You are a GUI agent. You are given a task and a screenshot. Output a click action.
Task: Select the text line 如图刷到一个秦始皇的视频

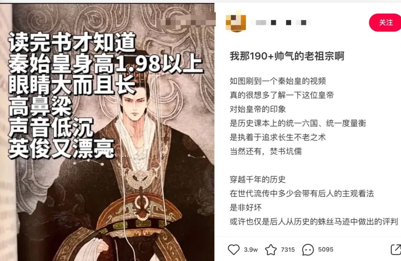click(278, 81)
